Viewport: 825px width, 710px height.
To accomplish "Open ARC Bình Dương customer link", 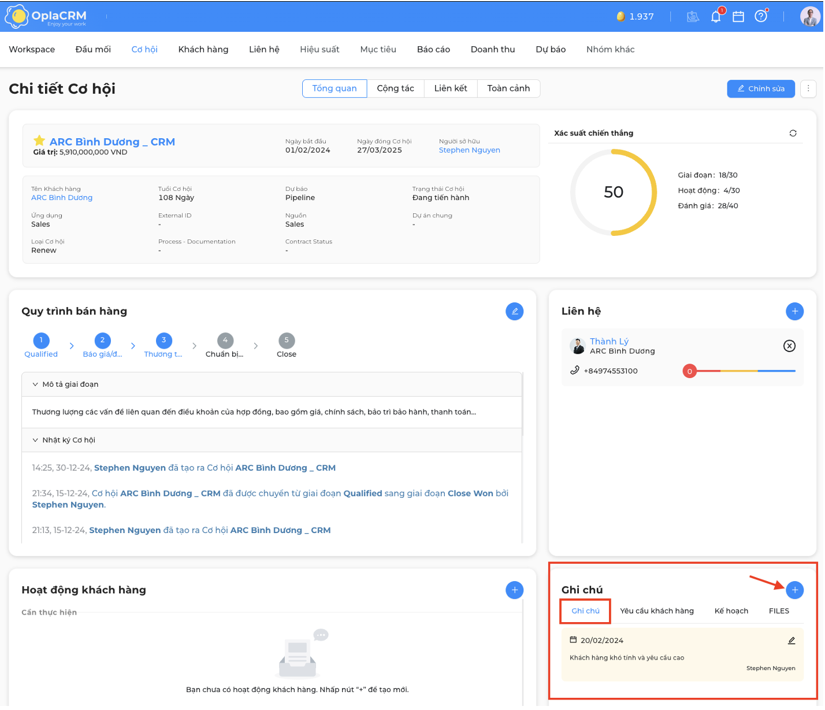I will [x=62, y=198].
